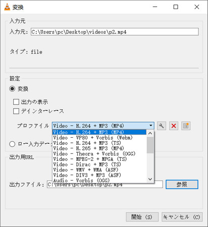The image size is (208, 227).
Task: Choose Video - Dirac + MP3 (TS)
Action: [99, 164]
